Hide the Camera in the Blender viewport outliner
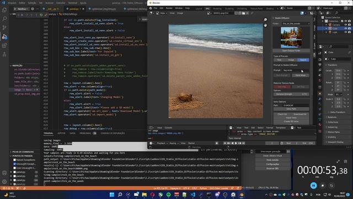The height and width of the screenshot is (199, 353). coord(346,25)
